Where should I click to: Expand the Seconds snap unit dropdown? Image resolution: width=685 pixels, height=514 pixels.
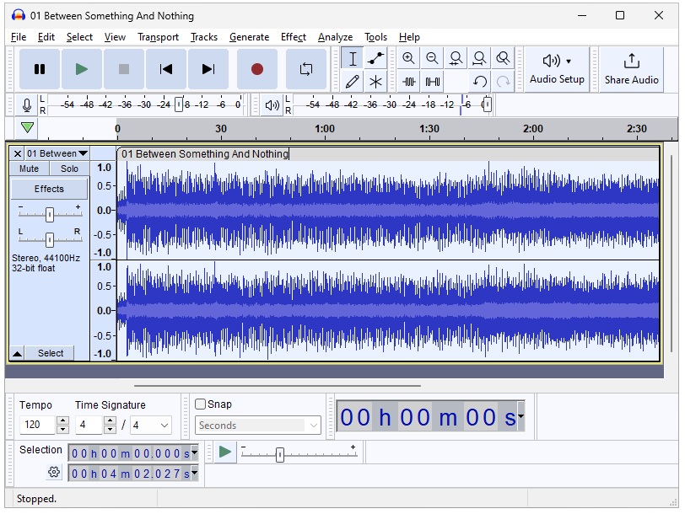tap(313, 426)
